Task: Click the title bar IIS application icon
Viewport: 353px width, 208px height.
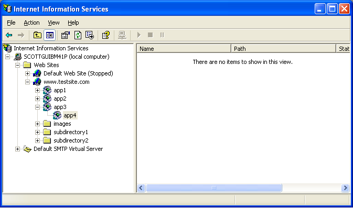Action: (7, 9)
